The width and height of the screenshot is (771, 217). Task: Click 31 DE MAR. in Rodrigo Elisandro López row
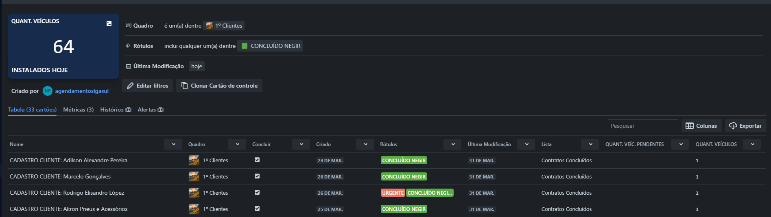tap(482, 193)
